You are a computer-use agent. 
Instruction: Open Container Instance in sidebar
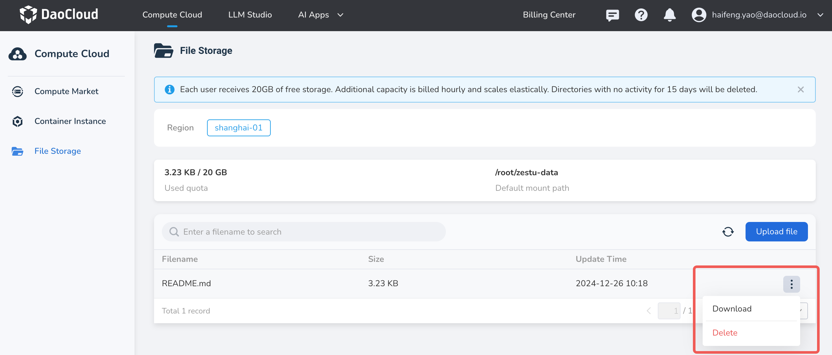coord(70,121)
